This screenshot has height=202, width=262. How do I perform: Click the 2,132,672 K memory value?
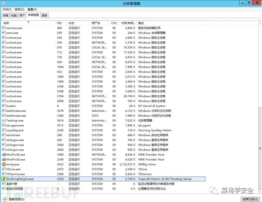tap(127, 164)
